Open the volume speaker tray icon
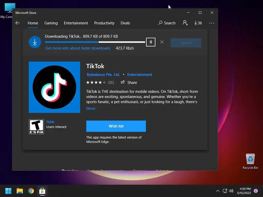263x197 pixels. [x=231, y=191]
